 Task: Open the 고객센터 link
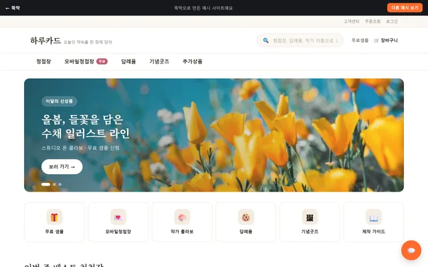(x=351, y=21)
